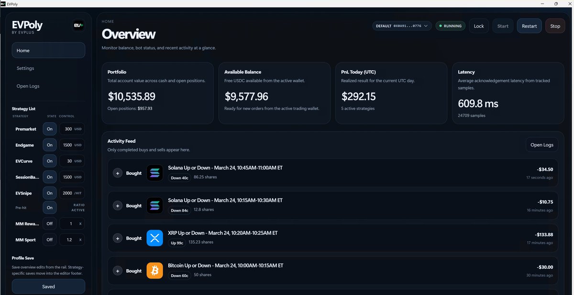Image resolution: width=574 pixels, height=295 pixels.
Task: Click the Lock button
Action: click(x=479, y=26)
